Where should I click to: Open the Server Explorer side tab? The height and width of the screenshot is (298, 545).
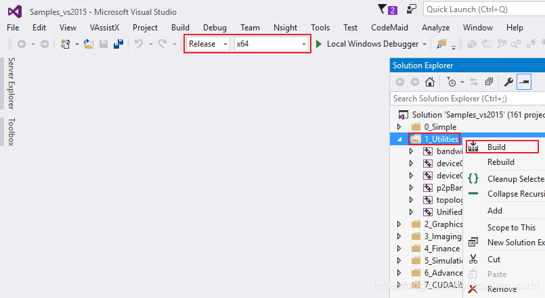11,83
